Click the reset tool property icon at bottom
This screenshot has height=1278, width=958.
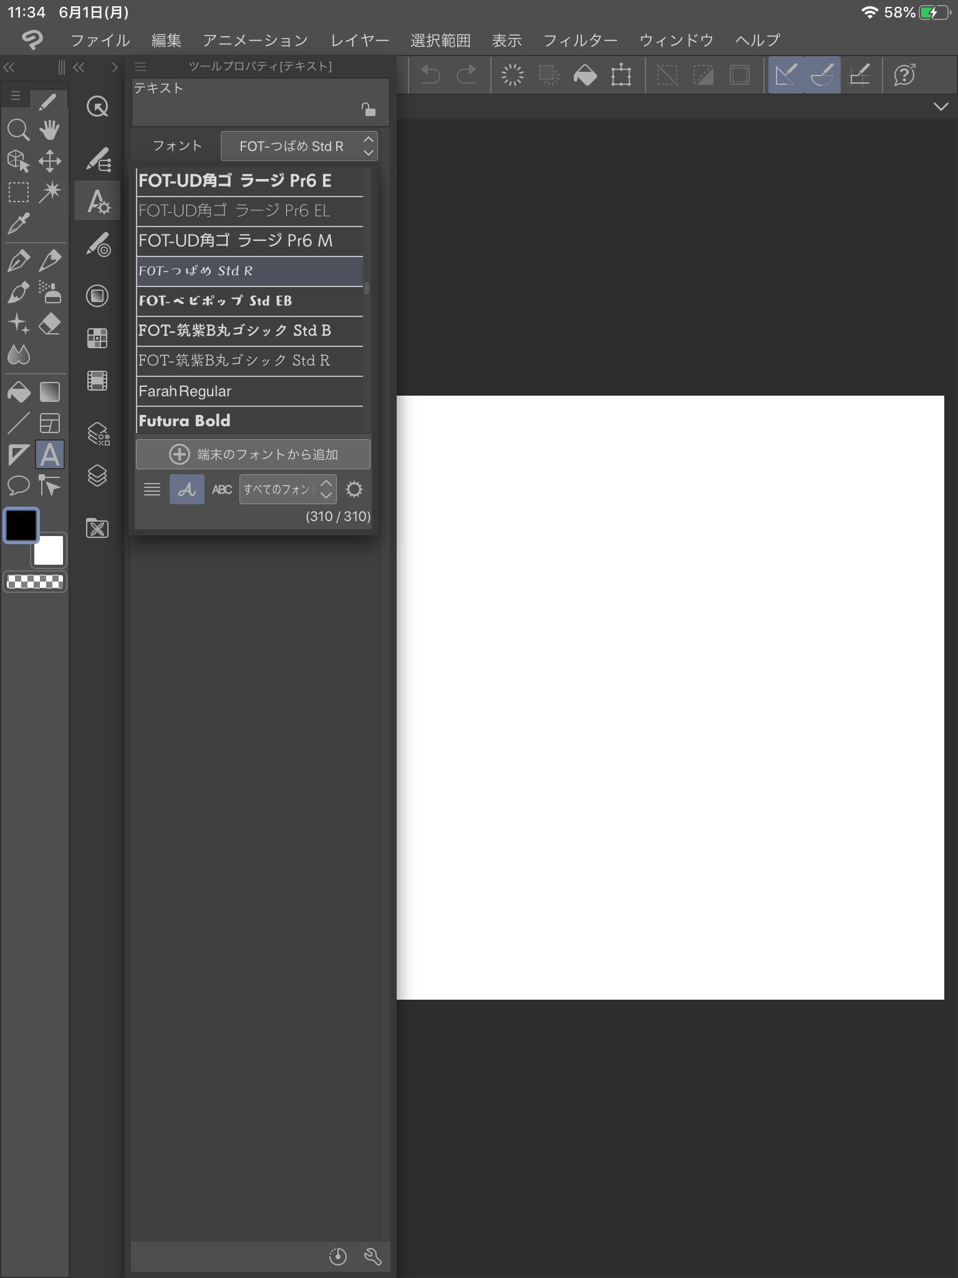pos(337,1256)
